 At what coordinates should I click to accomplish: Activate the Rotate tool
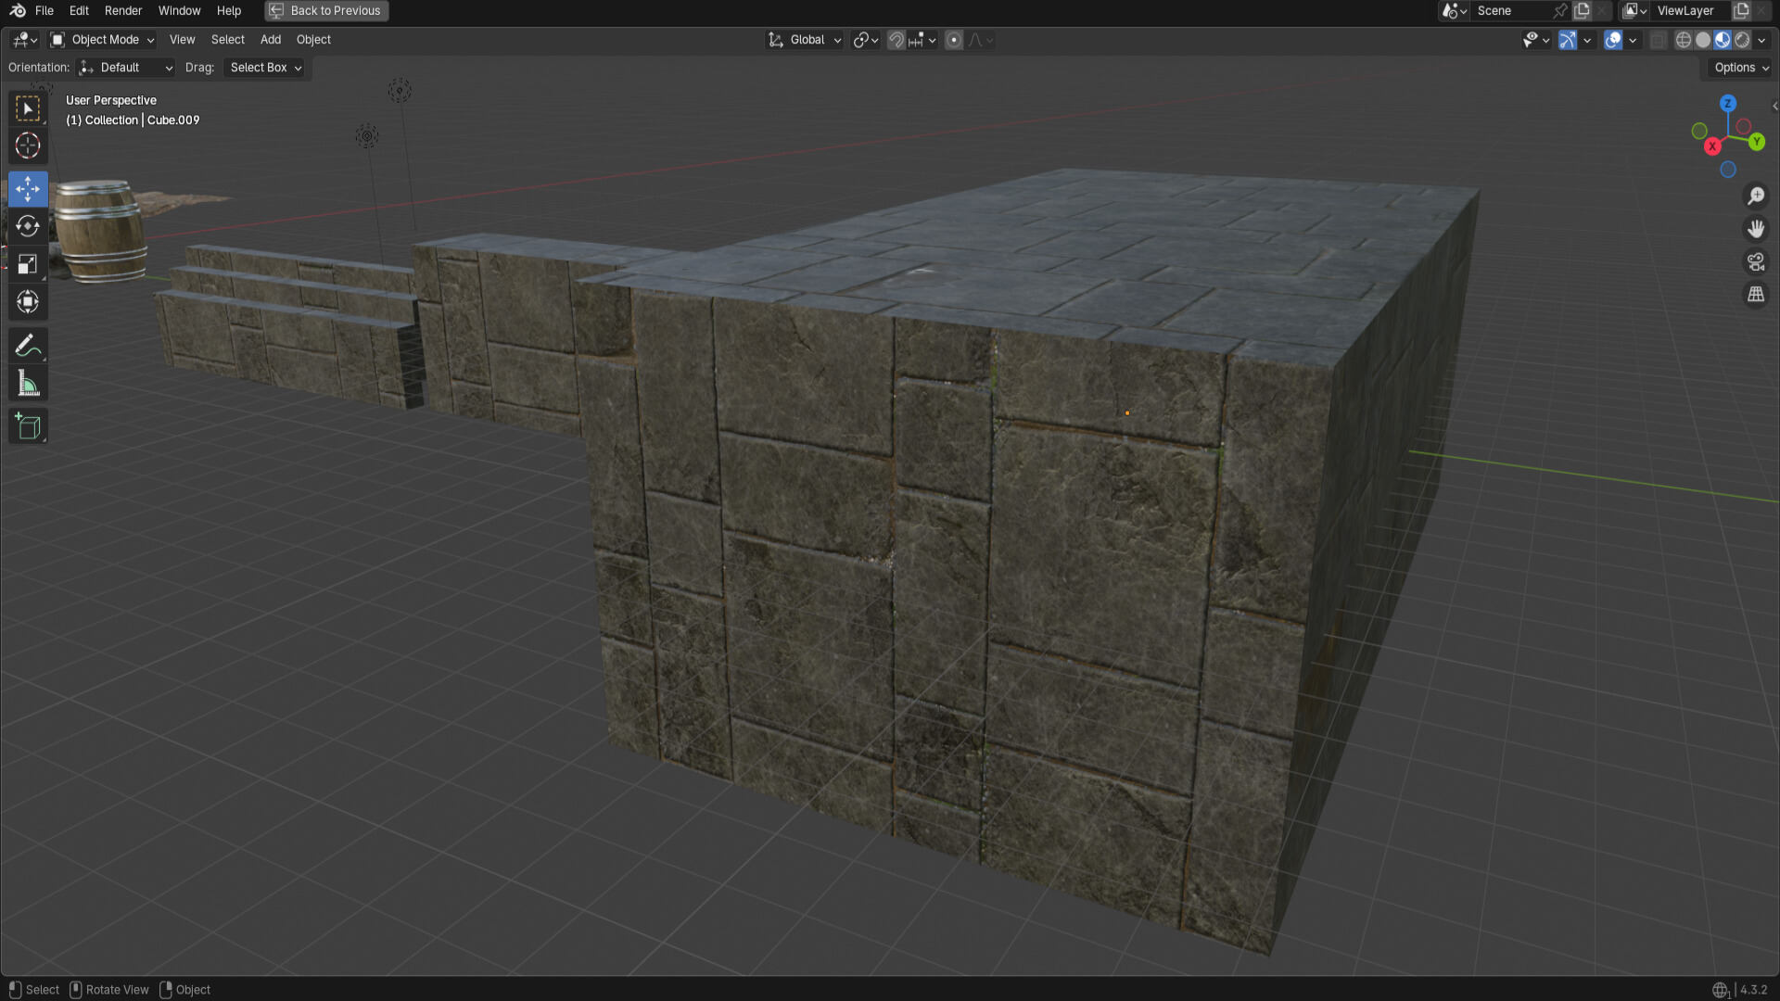(x=28, y=226)
